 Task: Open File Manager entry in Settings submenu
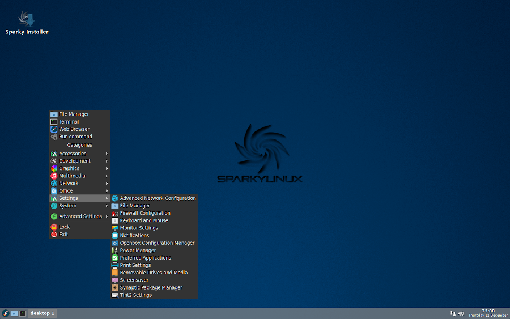pos(154,206)
